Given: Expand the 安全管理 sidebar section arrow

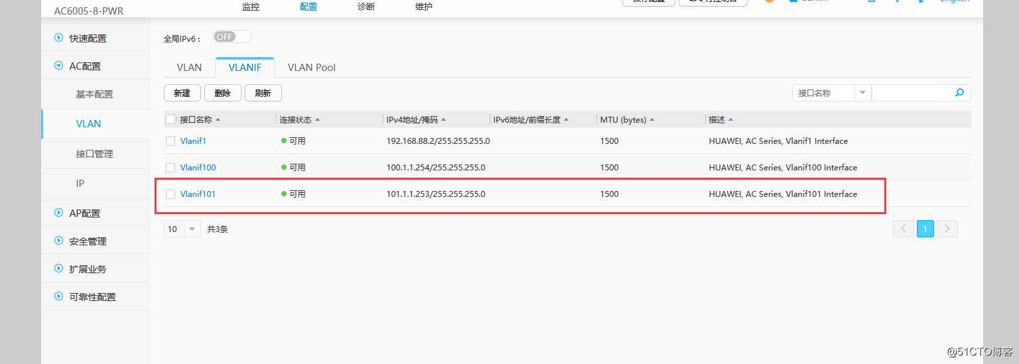Looking at the screenshot, I should 58,241.
